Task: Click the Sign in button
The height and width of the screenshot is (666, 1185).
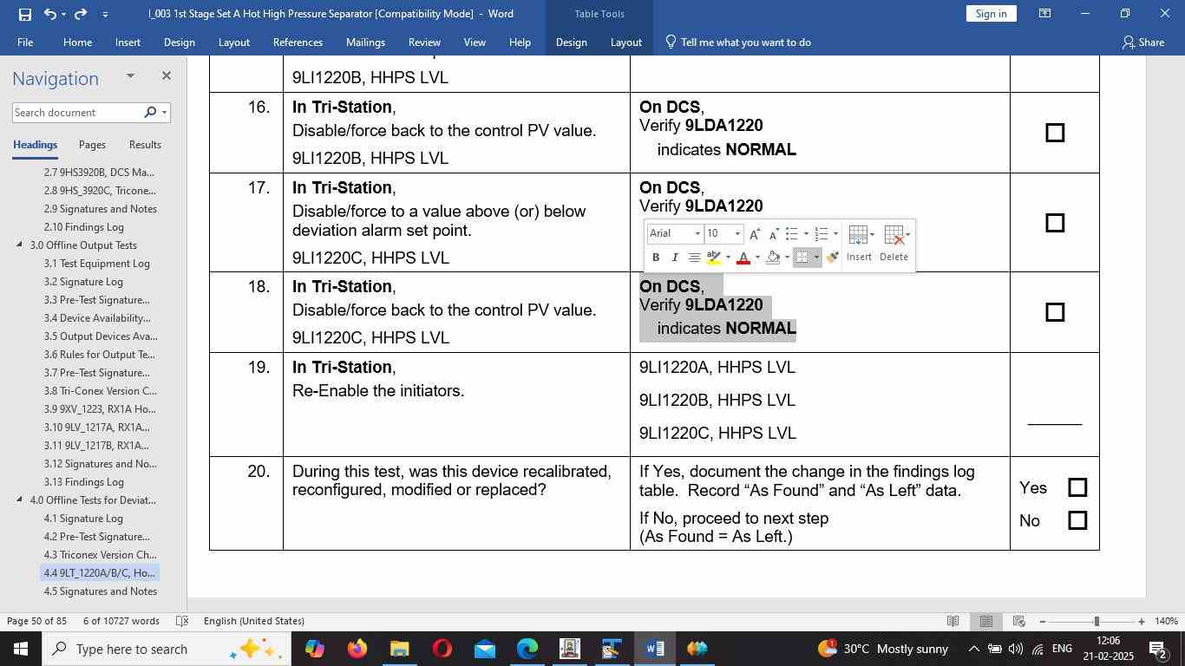Action: [x=991, y=14]
